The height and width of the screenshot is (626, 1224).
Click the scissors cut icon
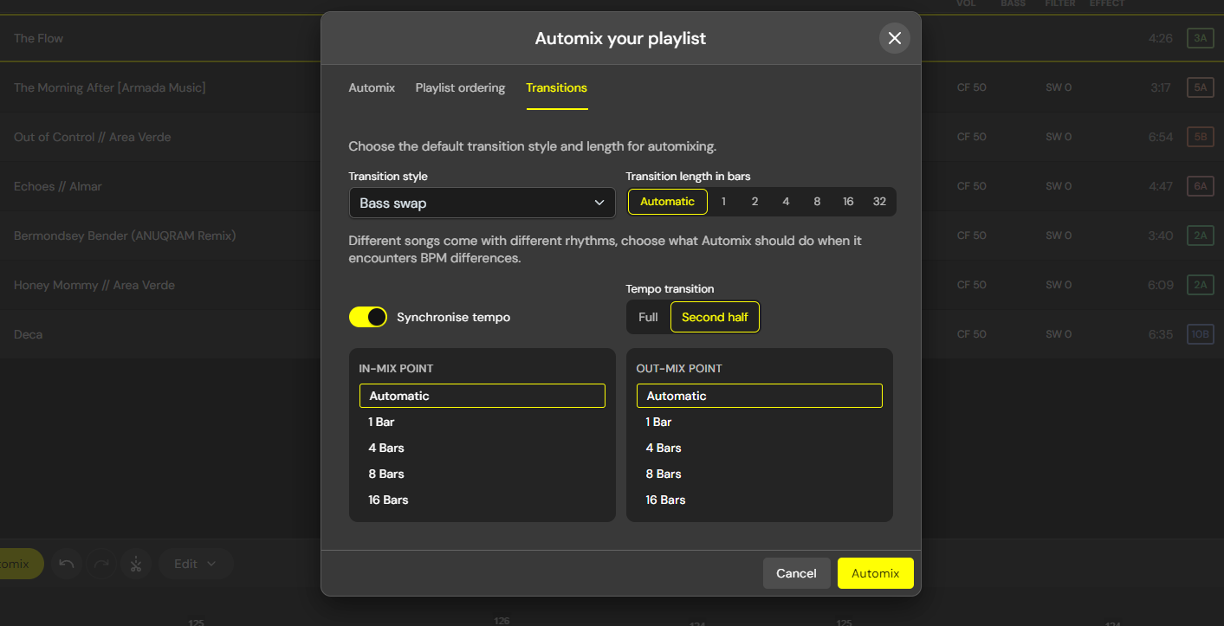pos(136,564)
